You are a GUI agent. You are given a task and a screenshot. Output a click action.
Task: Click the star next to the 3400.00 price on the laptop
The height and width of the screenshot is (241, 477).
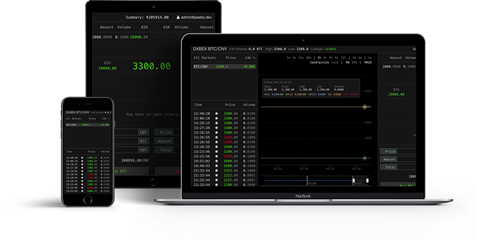(217, 142)
